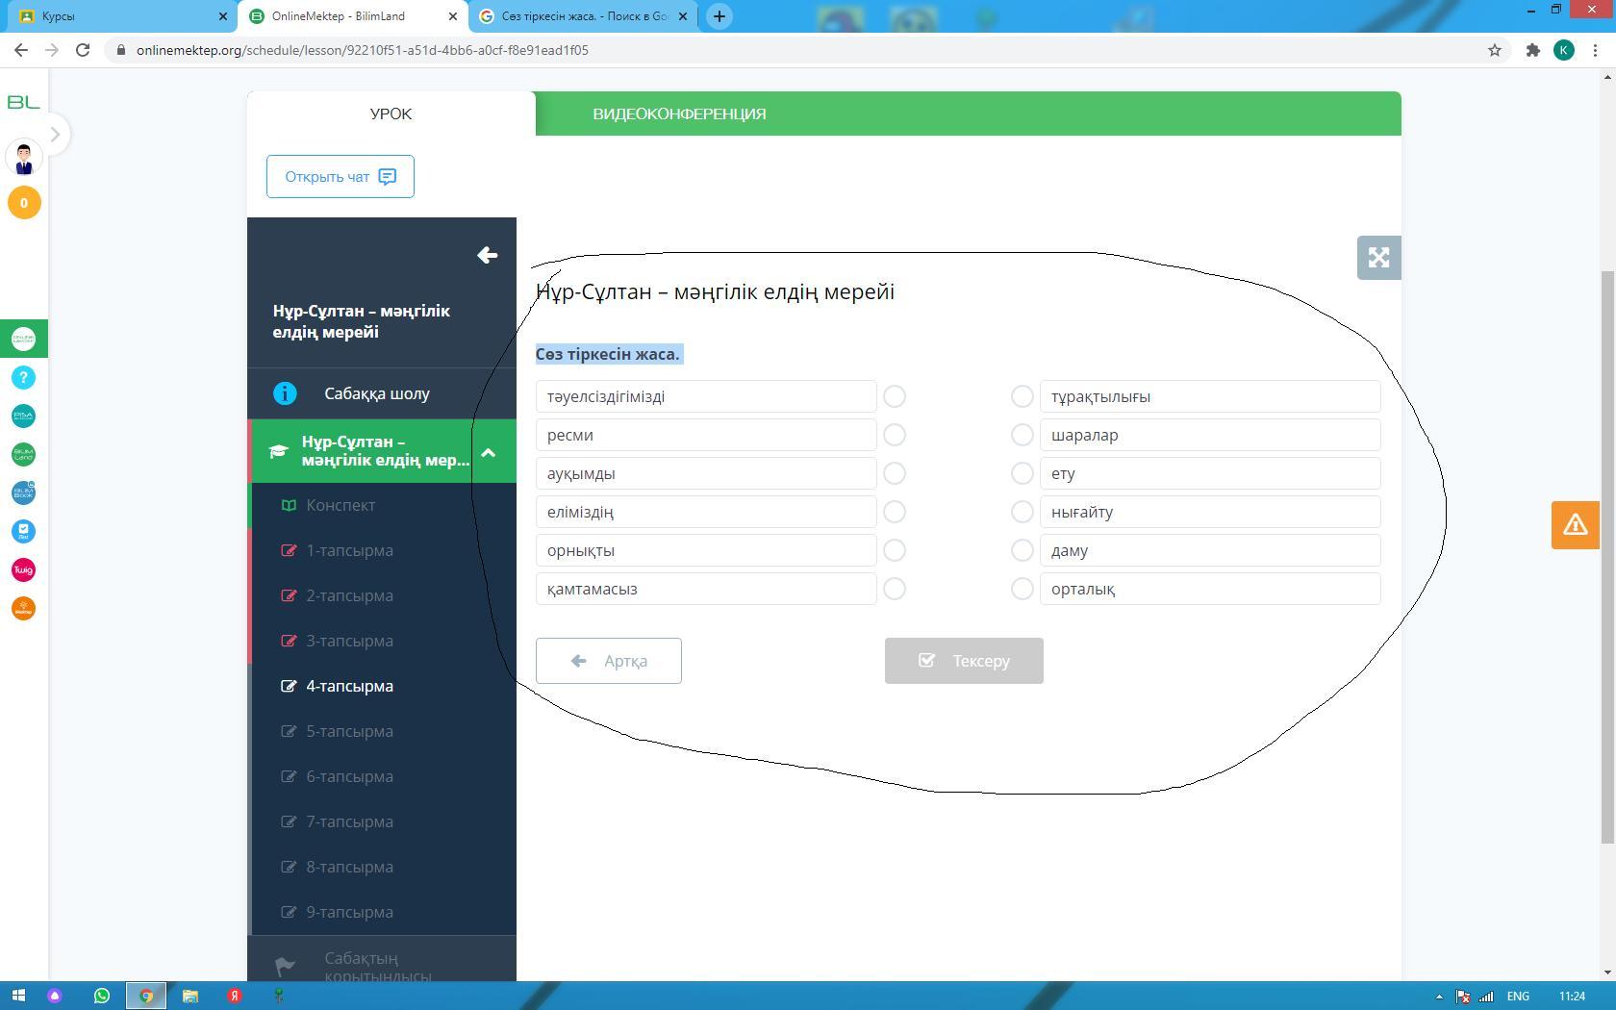Select radio button next to тәуелсіздігімізді
This screenshot has height=1010, width=1616.
click(895, 396)
